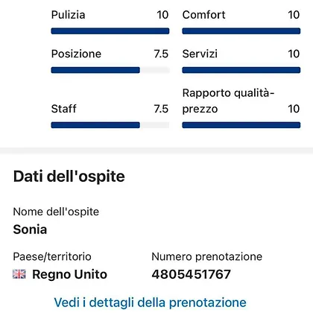Click the Rapporto qualità-prezzo rating bar

pos(241,125)
